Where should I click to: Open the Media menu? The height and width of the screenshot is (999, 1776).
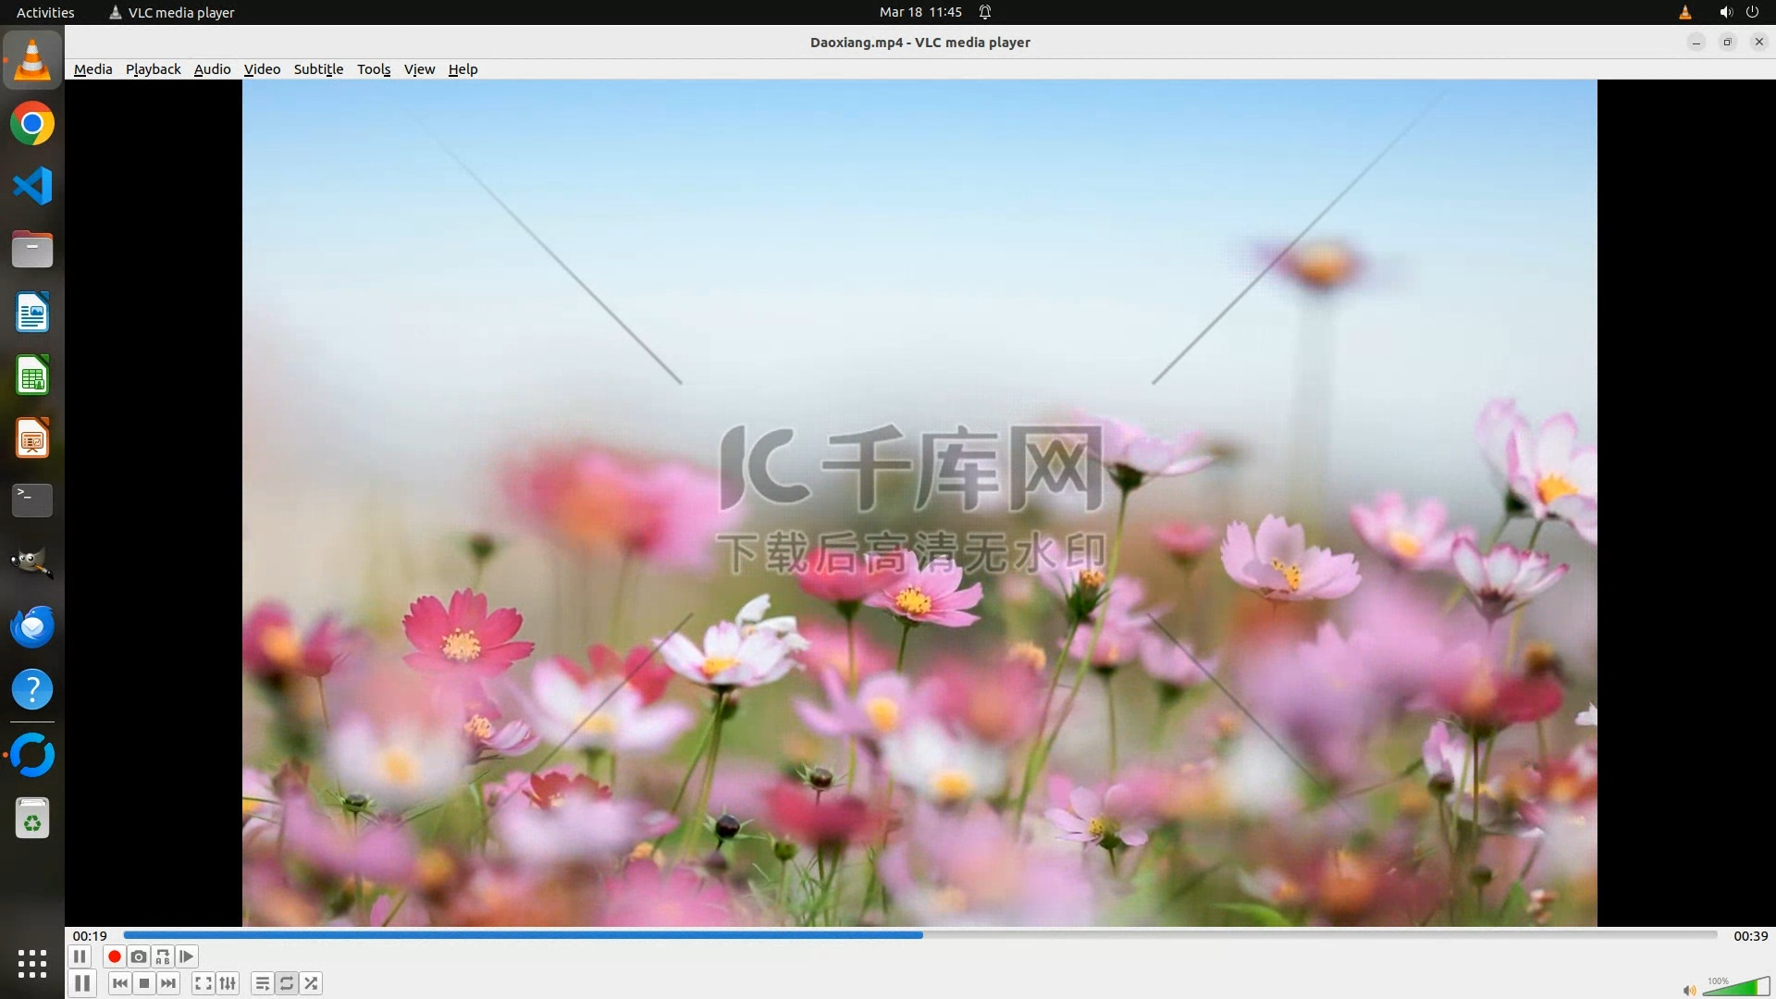tap(92, 69)
